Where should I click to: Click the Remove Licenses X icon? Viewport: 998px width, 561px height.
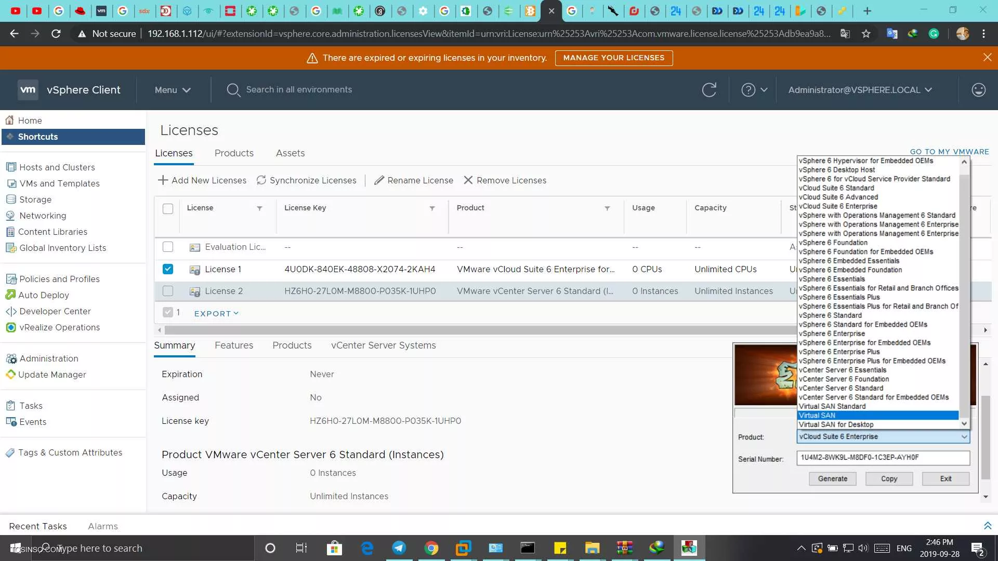(x=468, y=180)
